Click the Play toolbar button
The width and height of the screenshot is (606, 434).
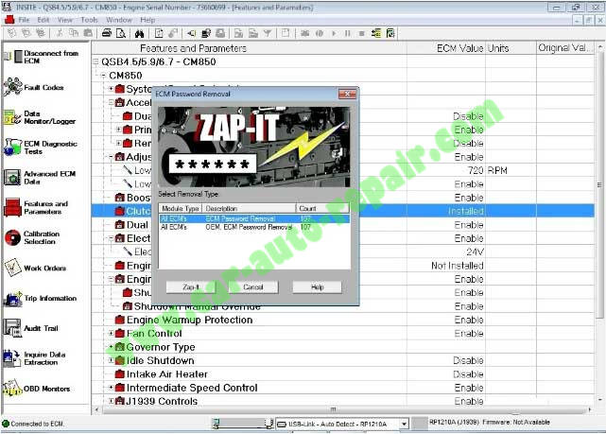click(334, 34)
